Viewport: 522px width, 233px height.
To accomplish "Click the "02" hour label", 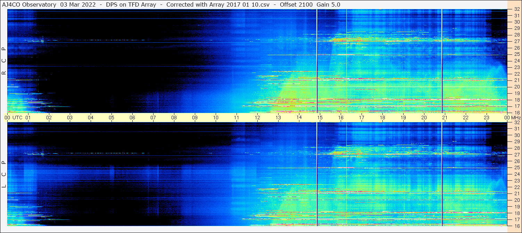I will 49,118.
